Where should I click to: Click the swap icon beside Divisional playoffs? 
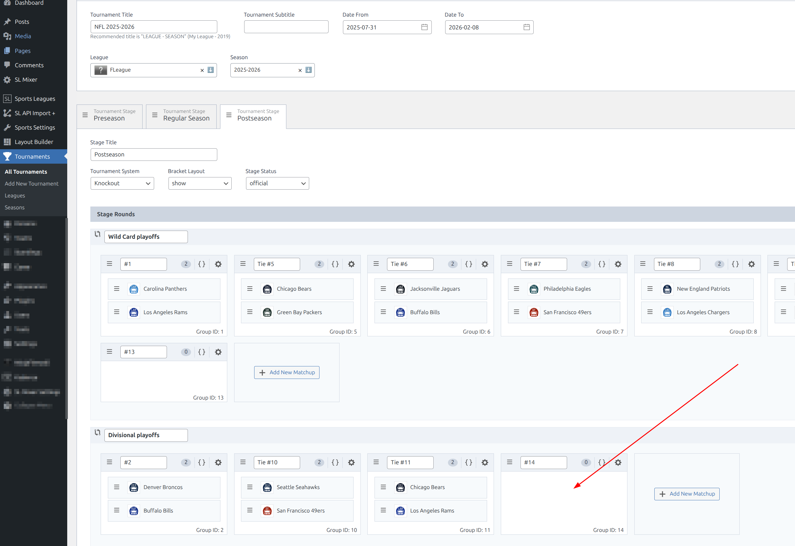pyautogui.click(x=98, y=432)
